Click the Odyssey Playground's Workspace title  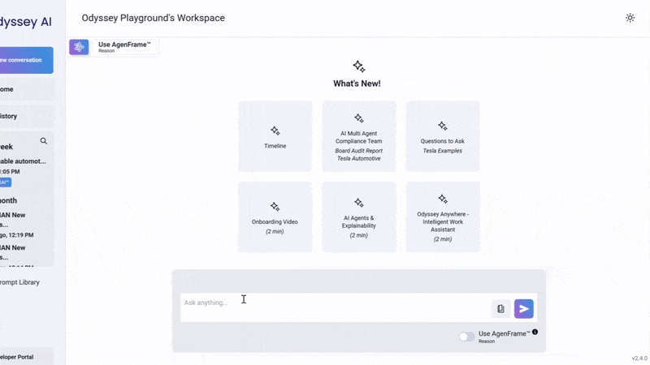point(153,18)
